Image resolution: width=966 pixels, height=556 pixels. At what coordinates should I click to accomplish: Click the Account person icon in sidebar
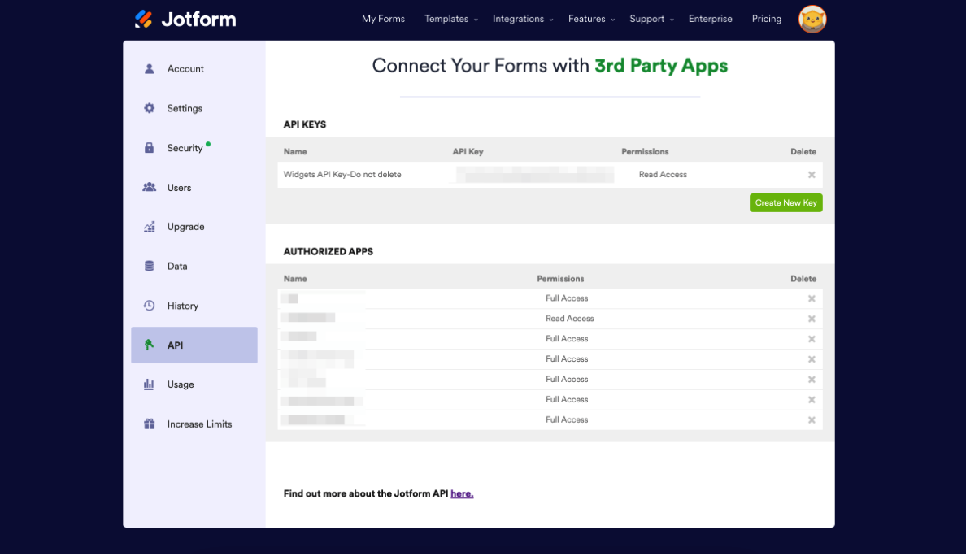tap(149, 69)
